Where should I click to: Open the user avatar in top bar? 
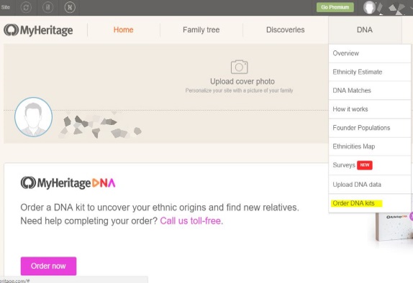click(369, 7)
